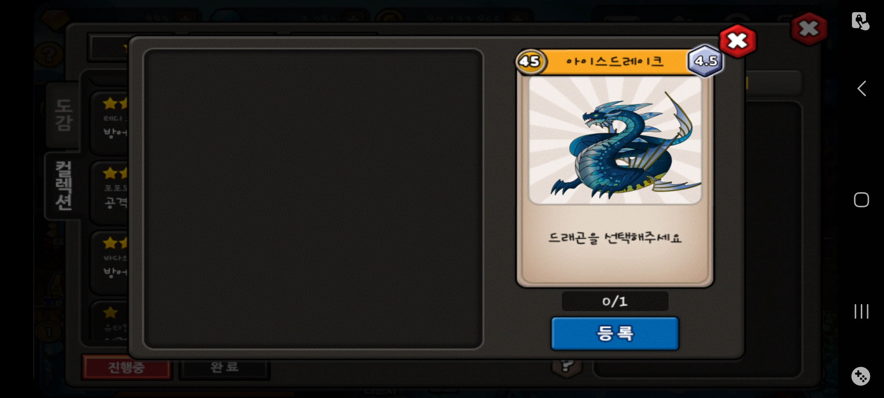
Task: Close the dragon registration popup
Action: point(738,41)
